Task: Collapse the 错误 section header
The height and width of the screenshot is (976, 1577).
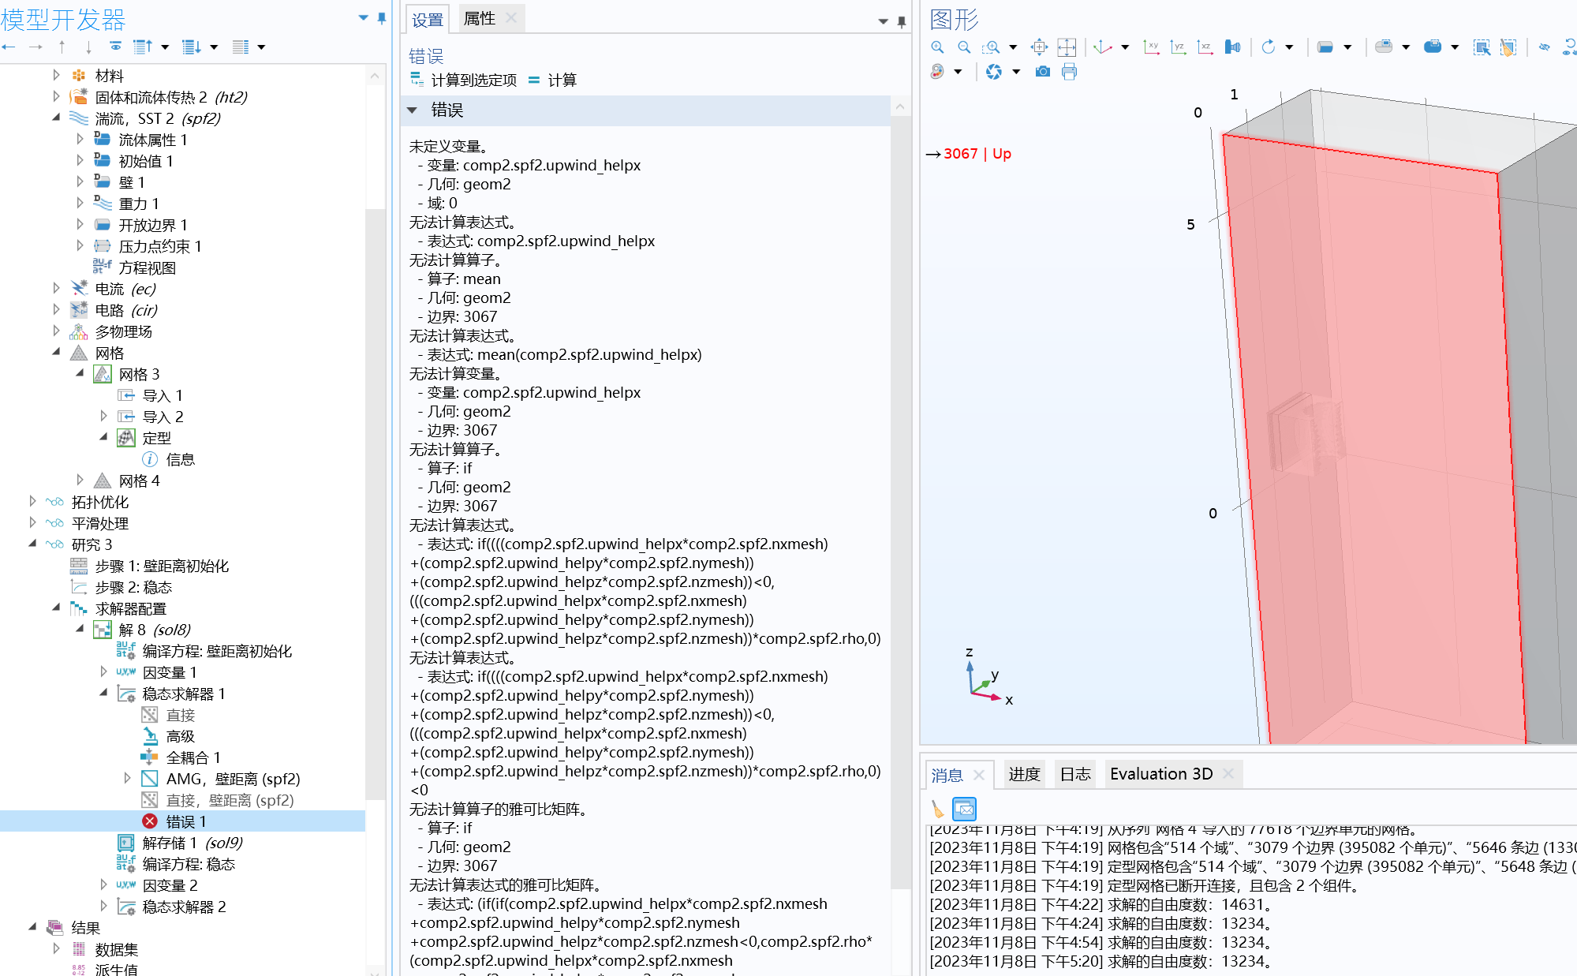Action: point(412,110)
